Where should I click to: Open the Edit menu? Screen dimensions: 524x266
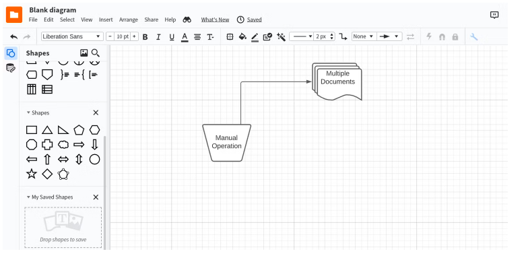pos(48,20)
